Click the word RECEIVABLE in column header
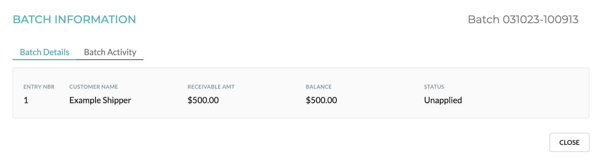This screenshot has height=164, width=602. (x=205, y=87)
